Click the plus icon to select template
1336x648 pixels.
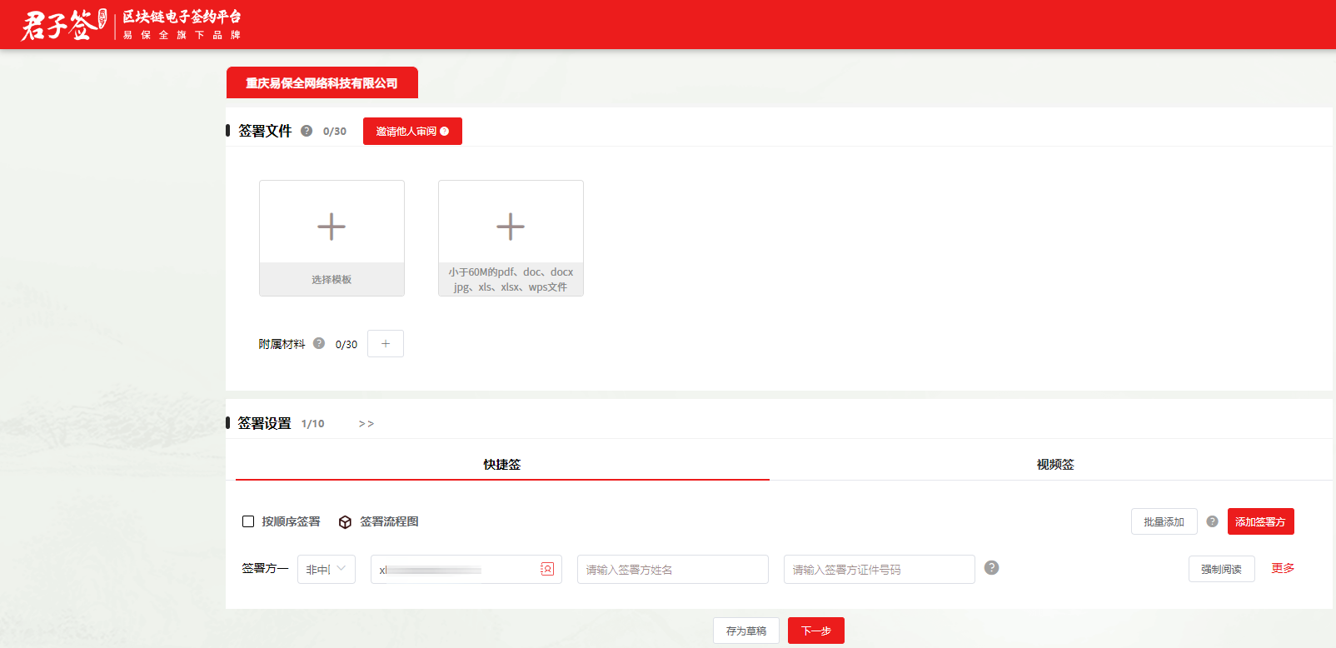(x=332, y=227)
